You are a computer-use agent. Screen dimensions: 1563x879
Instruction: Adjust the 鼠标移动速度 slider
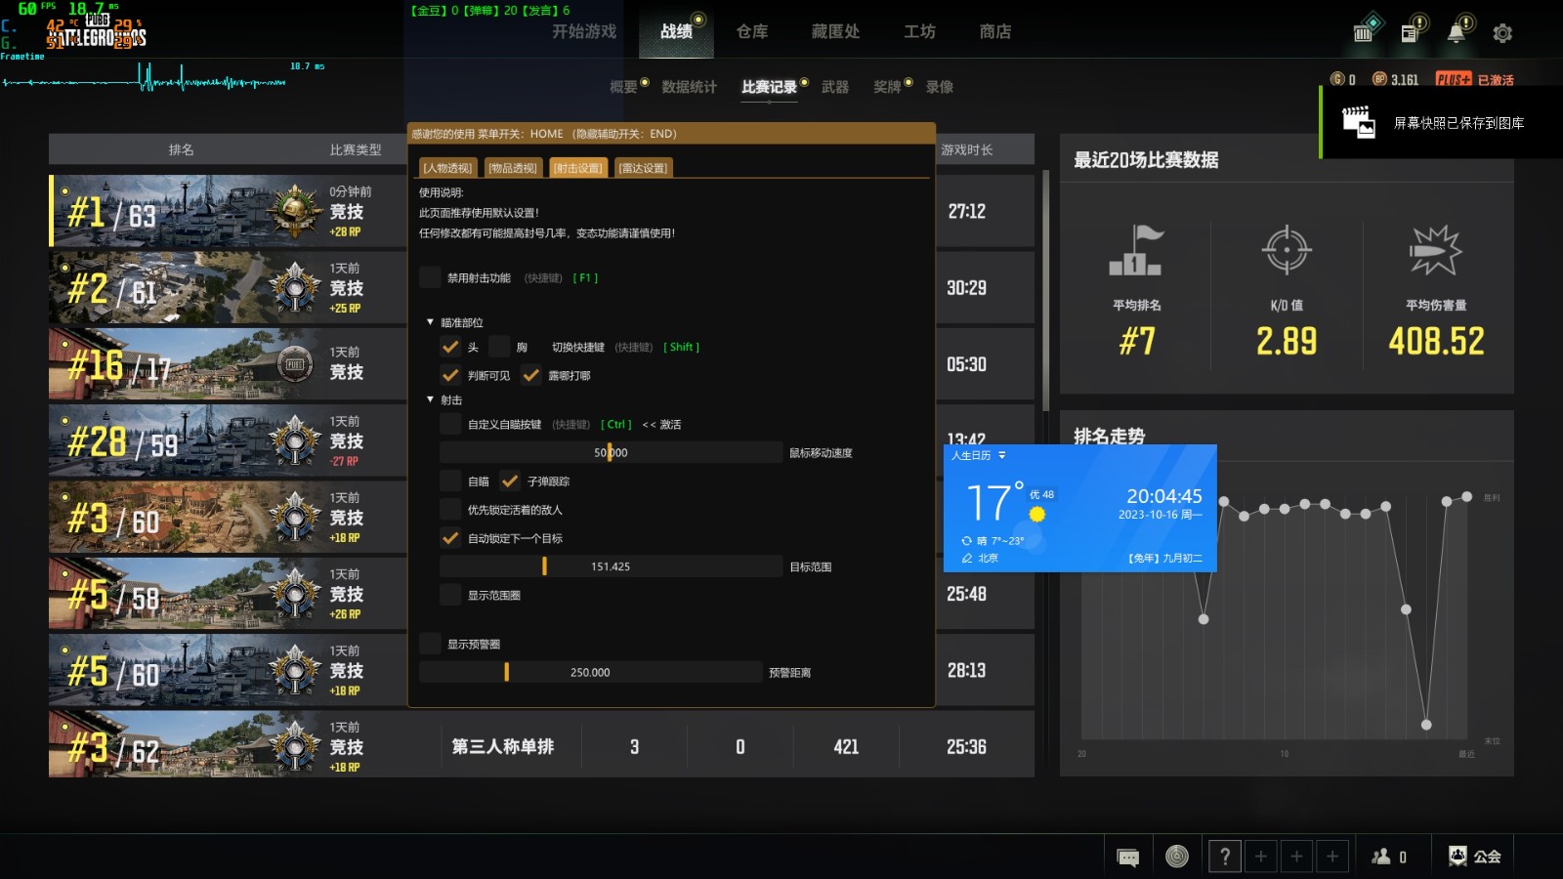(x=611, y=452)
